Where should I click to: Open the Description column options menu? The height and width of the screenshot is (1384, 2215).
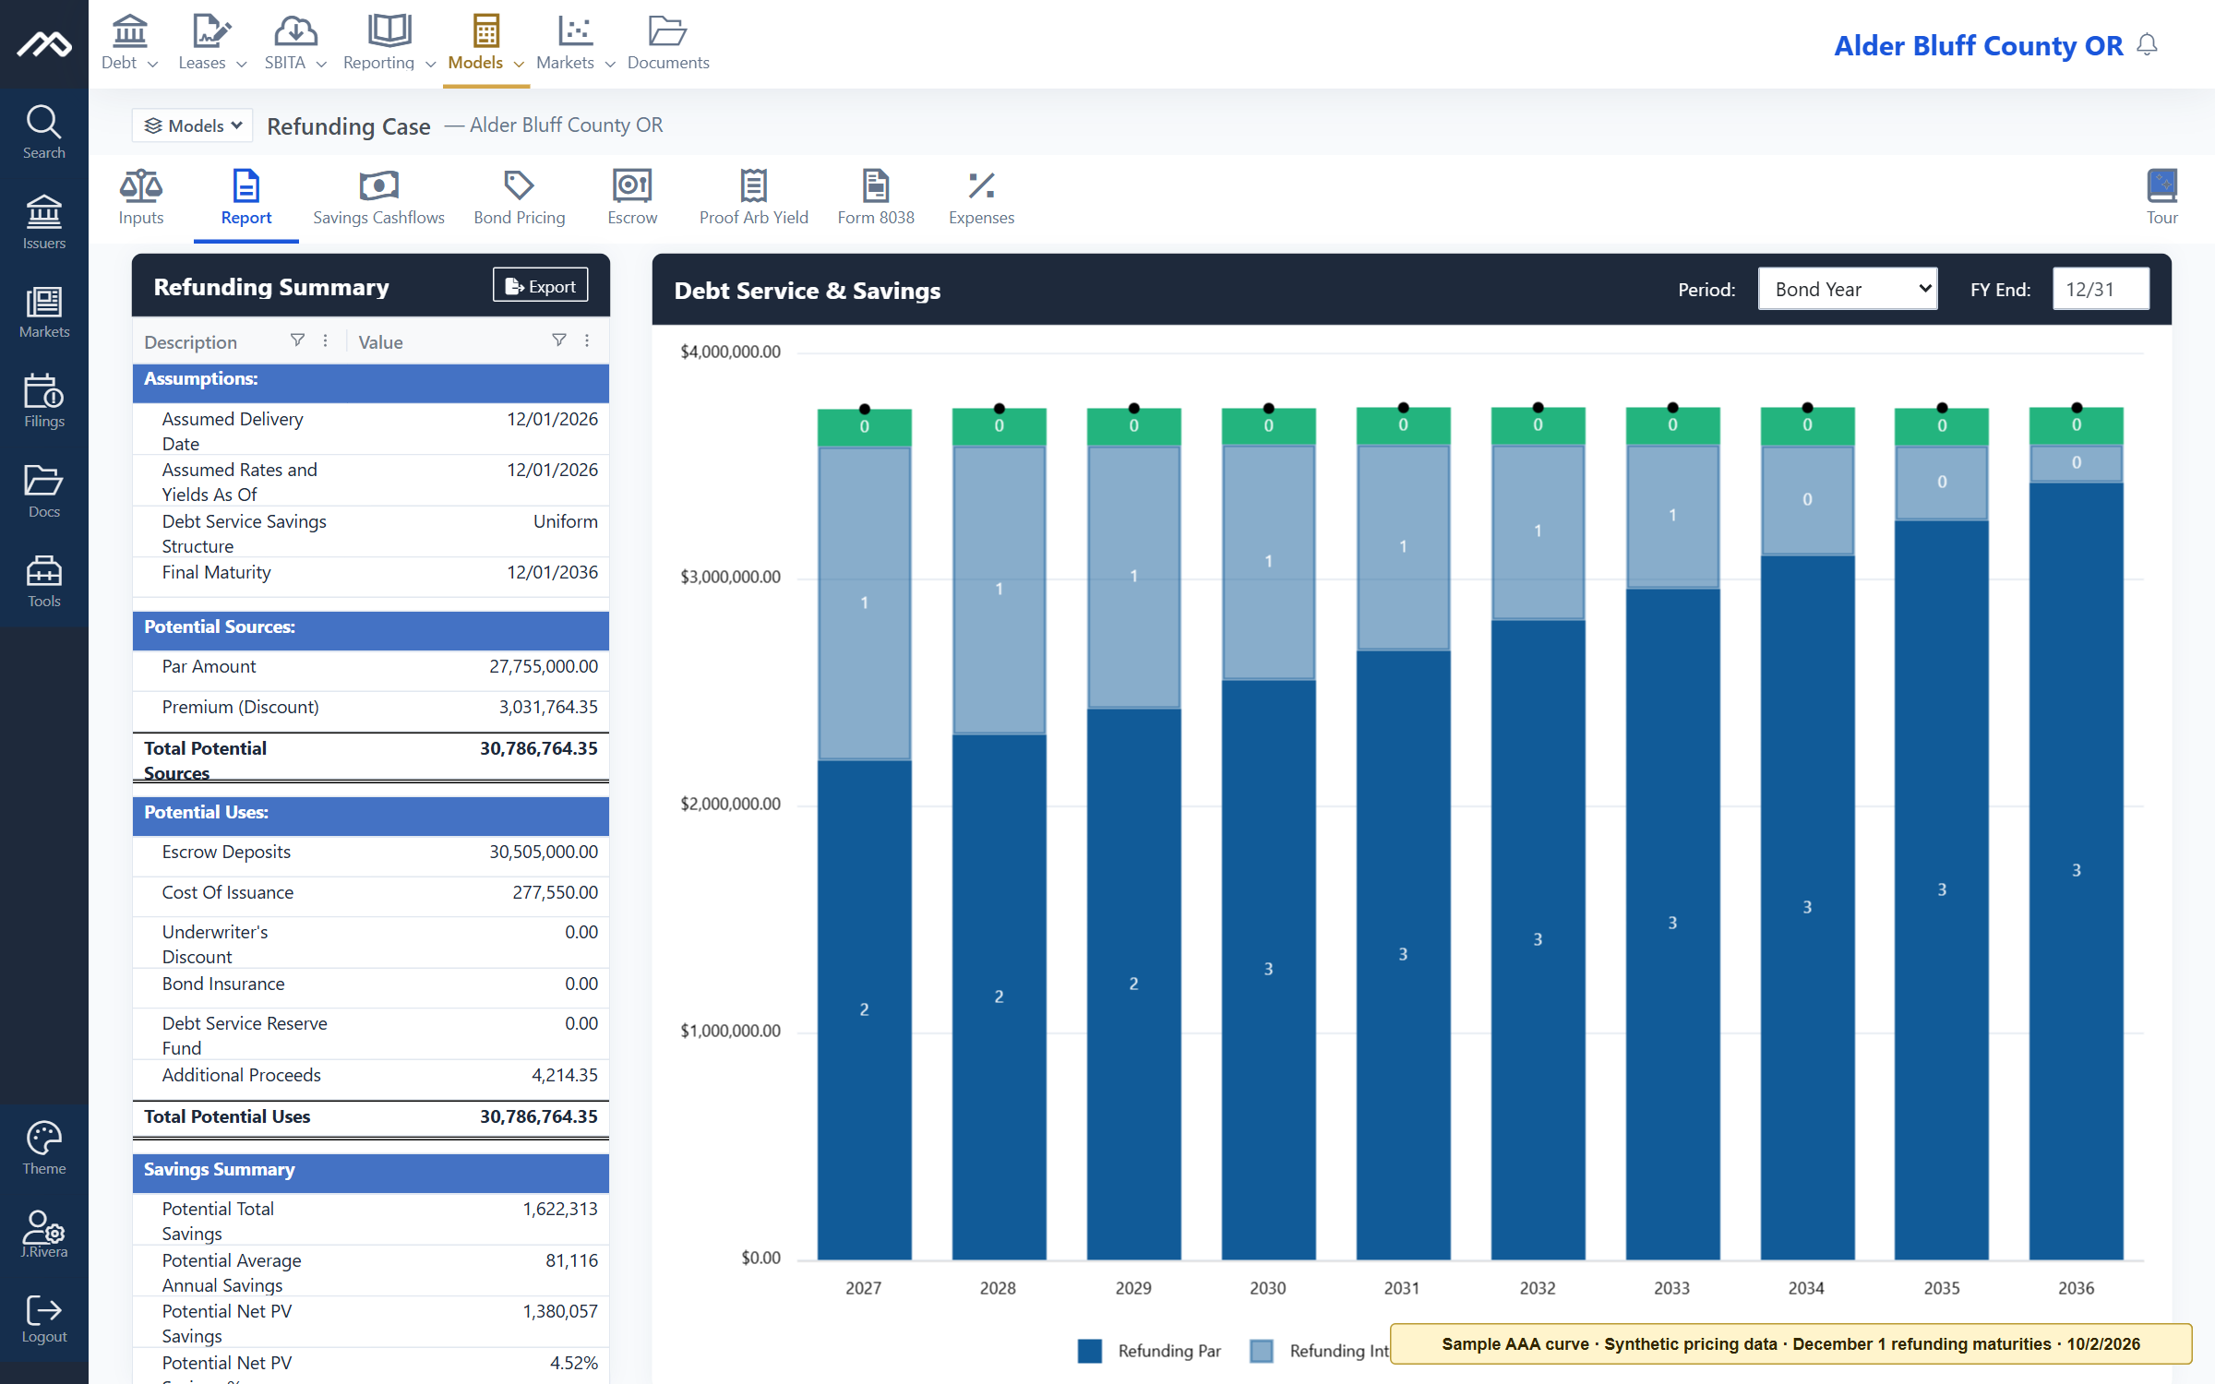(x=325, y=340)
